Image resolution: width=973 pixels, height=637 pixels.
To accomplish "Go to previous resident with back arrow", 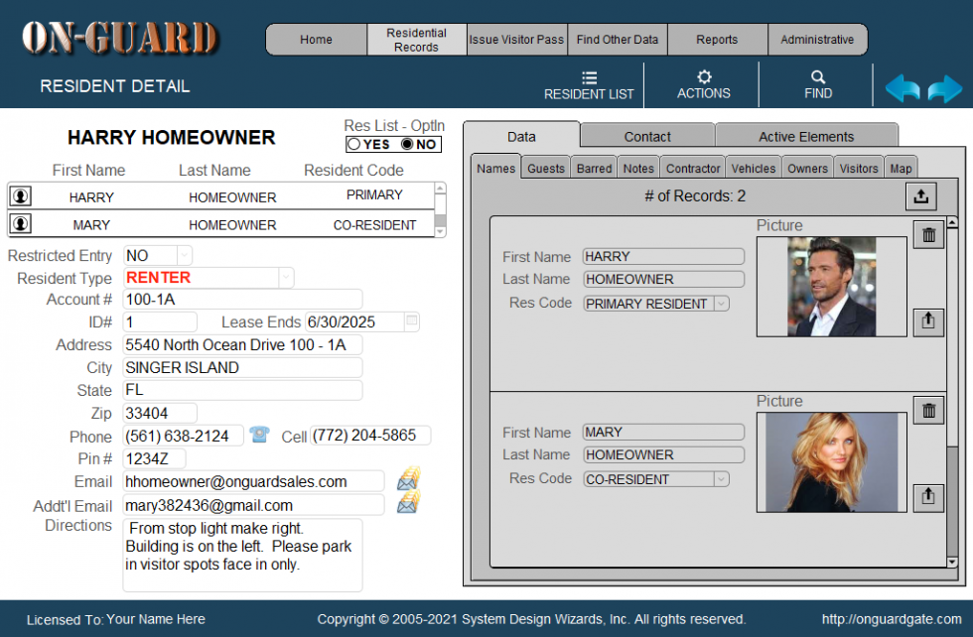I will click(903, 89).
